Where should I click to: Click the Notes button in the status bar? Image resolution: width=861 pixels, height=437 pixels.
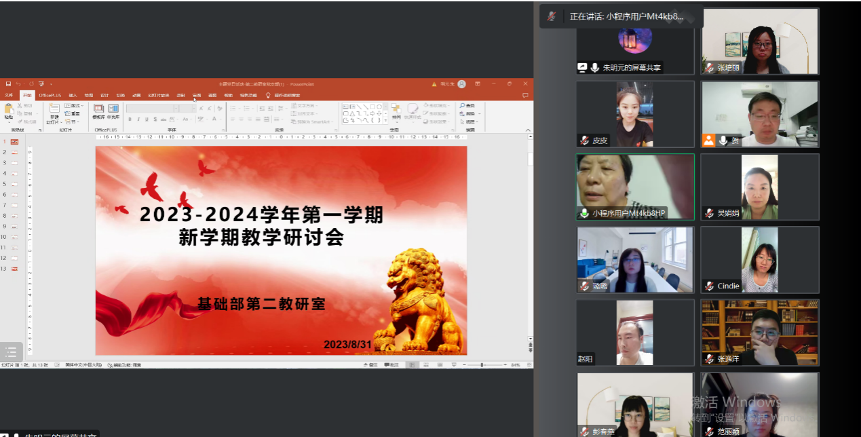(x=371, y=365)
